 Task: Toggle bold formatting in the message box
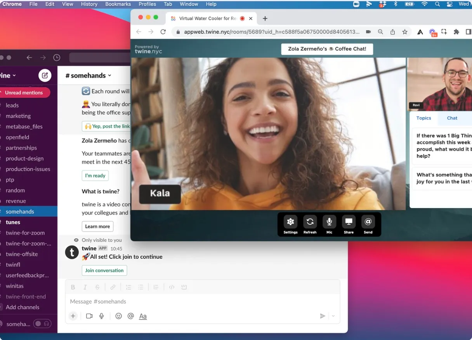coord(73,287)
